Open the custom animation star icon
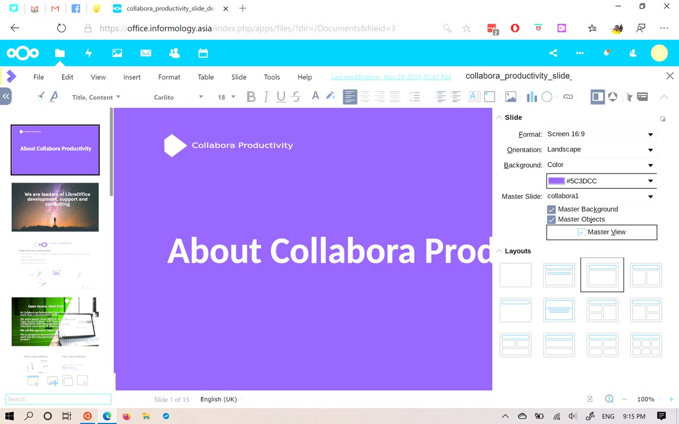The width and height of the screenshot is (679, 424). 628,97
